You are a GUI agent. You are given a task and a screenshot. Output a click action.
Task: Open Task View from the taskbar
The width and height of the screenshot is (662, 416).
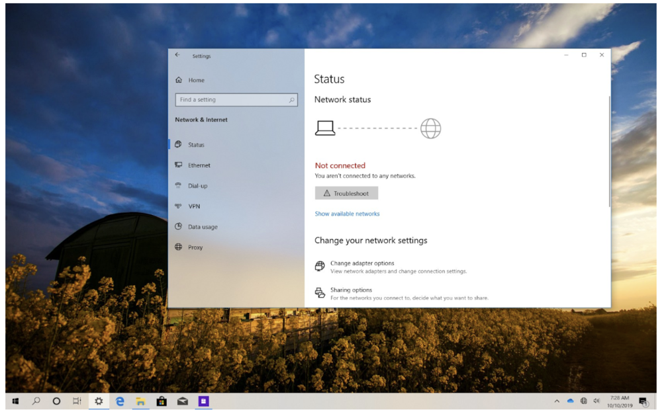(x=77, y=401)
